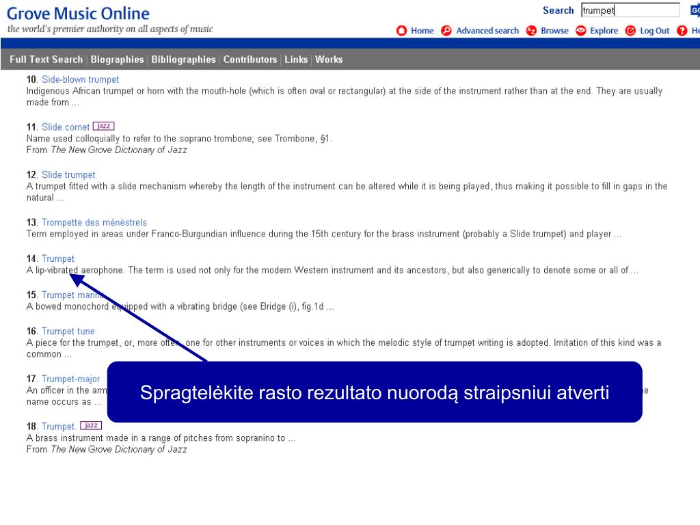700x525 pixels.
Task: Open the Trumpet tune article
Action: (68, 332)
